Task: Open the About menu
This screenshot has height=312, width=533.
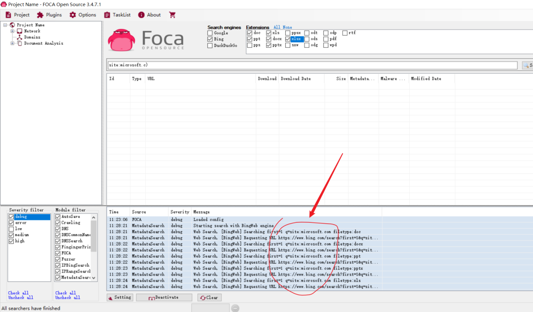Action: [x=149, y=15]
